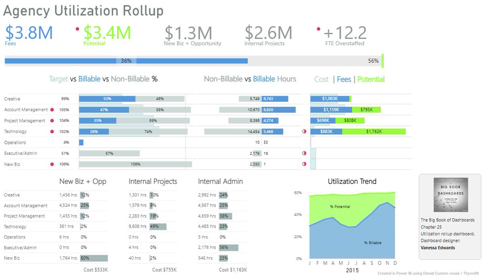This screenshot has height=279, width=485.
Task: Select the 49% Internal Projects bar
Action: tap(158, 226)
